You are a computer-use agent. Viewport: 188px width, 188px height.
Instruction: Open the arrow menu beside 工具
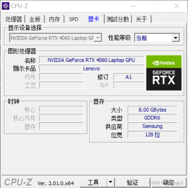point(111,182)
